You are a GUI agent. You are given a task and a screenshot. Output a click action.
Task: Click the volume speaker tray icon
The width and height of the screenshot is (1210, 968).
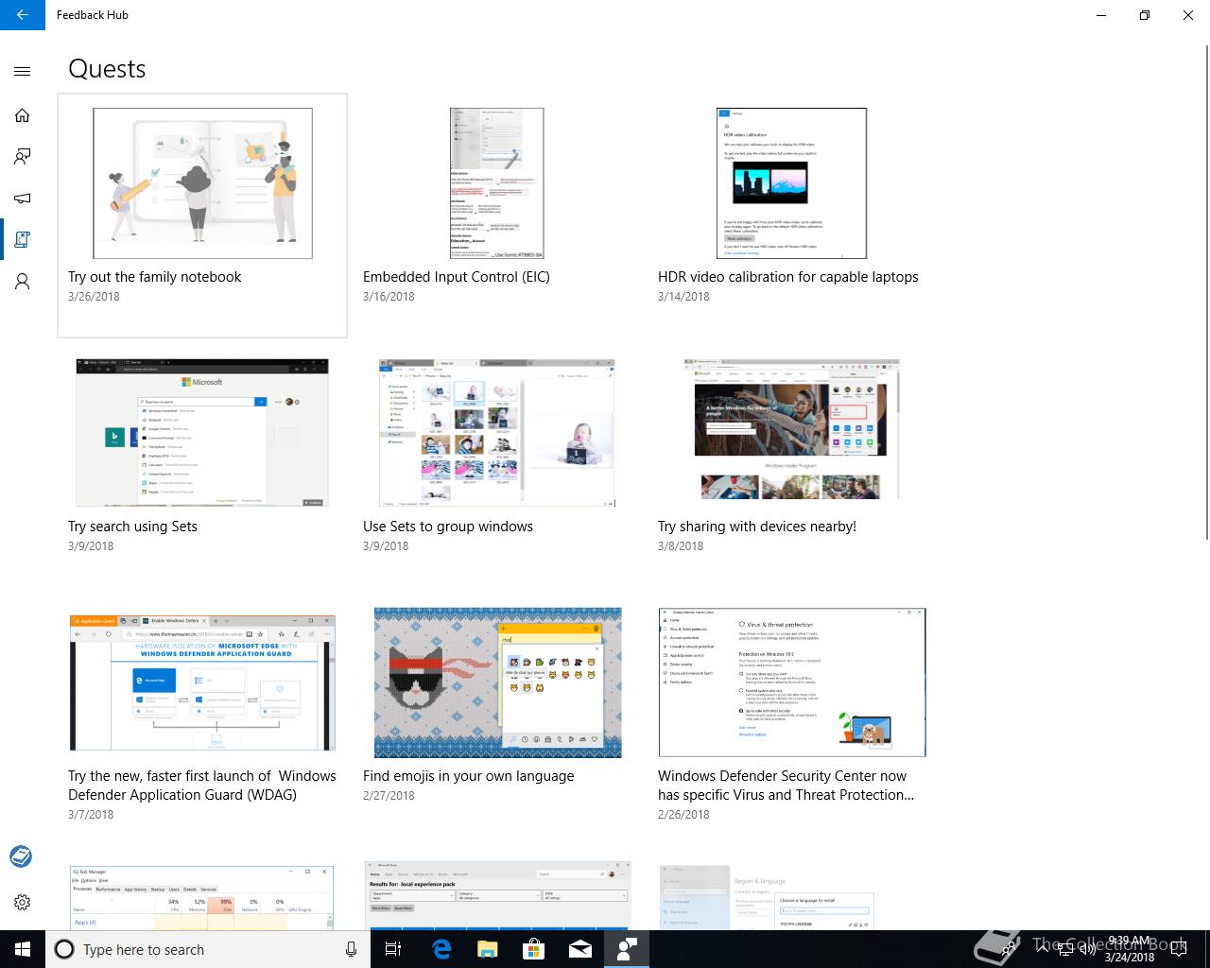tap(1087, 949)
